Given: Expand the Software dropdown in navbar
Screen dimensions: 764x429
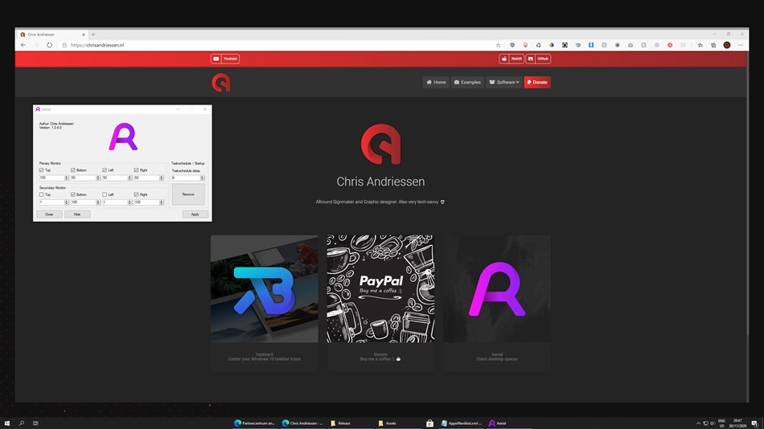Looking at the screenshot, I should coord(503,82).
